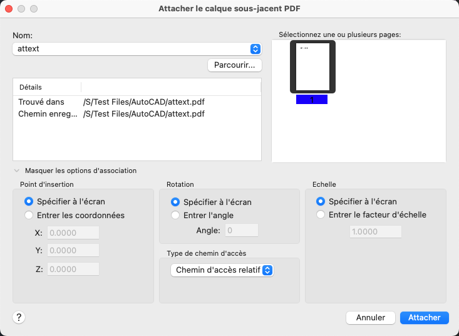Click the Parcourir button
Screen dimensions: 459x336
(x=234, y=65)
